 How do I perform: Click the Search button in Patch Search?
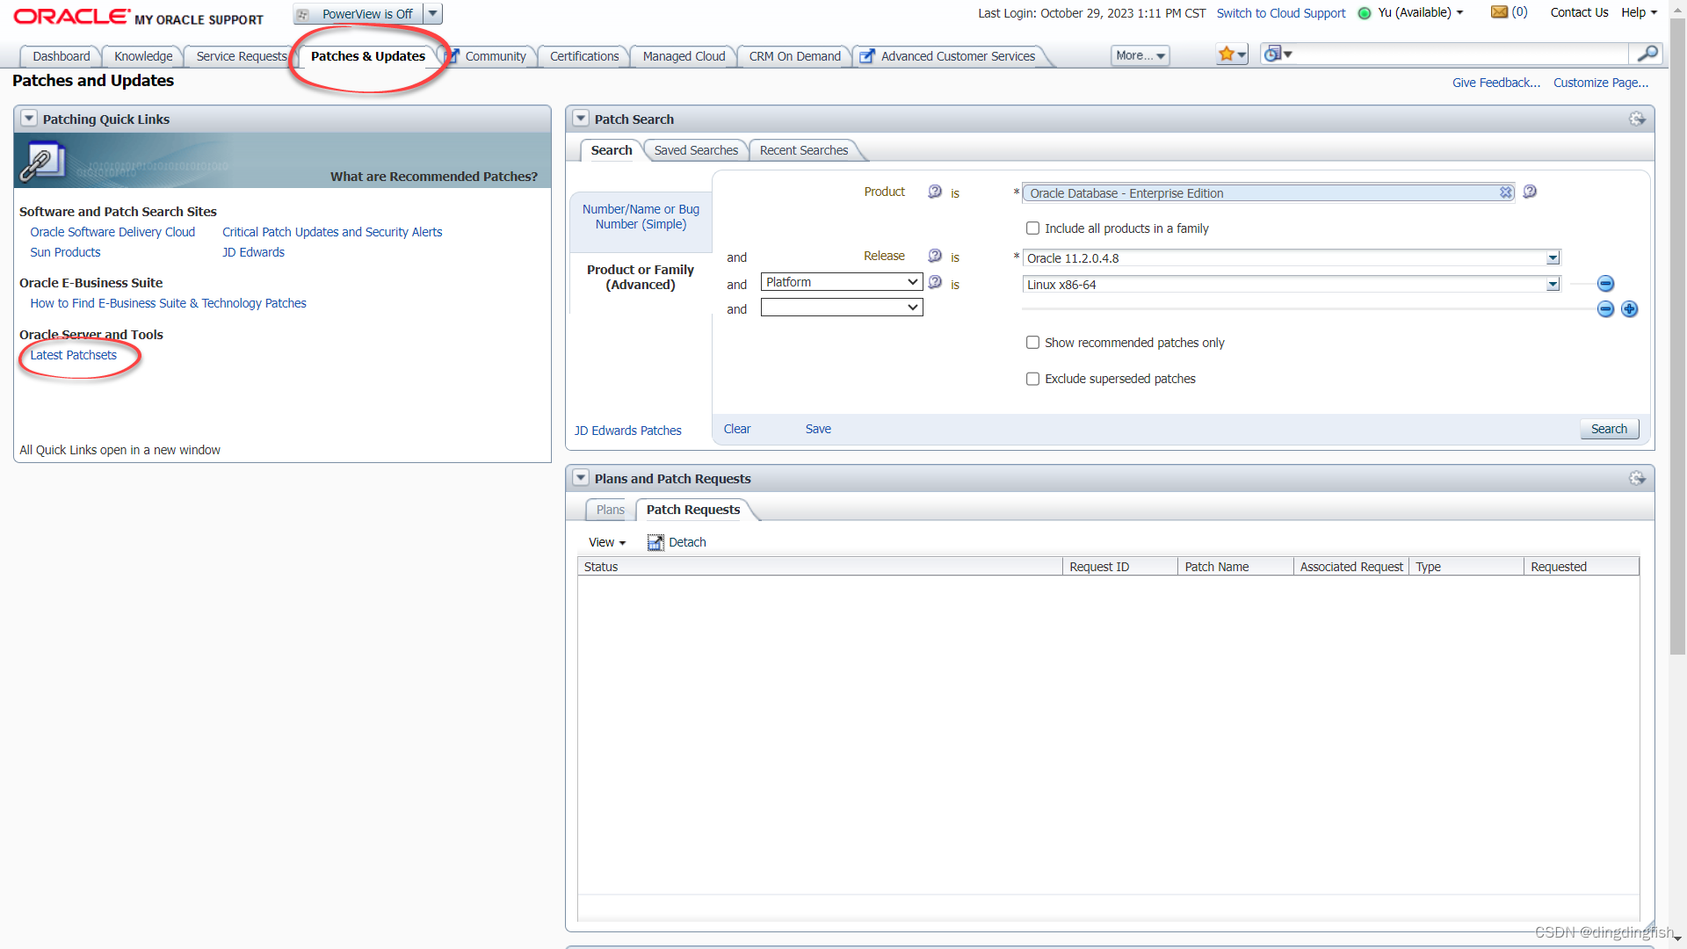(1608, 429)
